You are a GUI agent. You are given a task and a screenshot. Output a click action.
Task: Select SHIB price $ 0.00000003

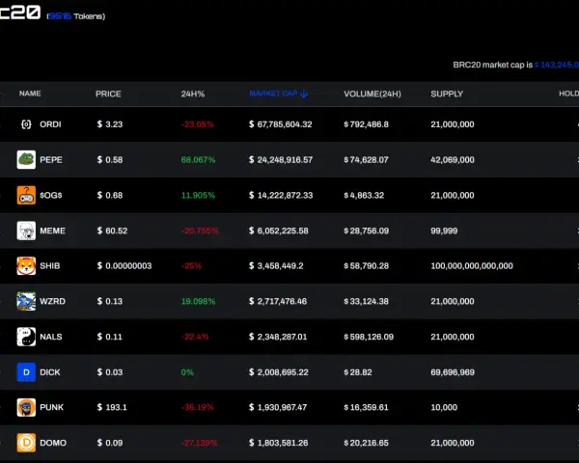124,266
